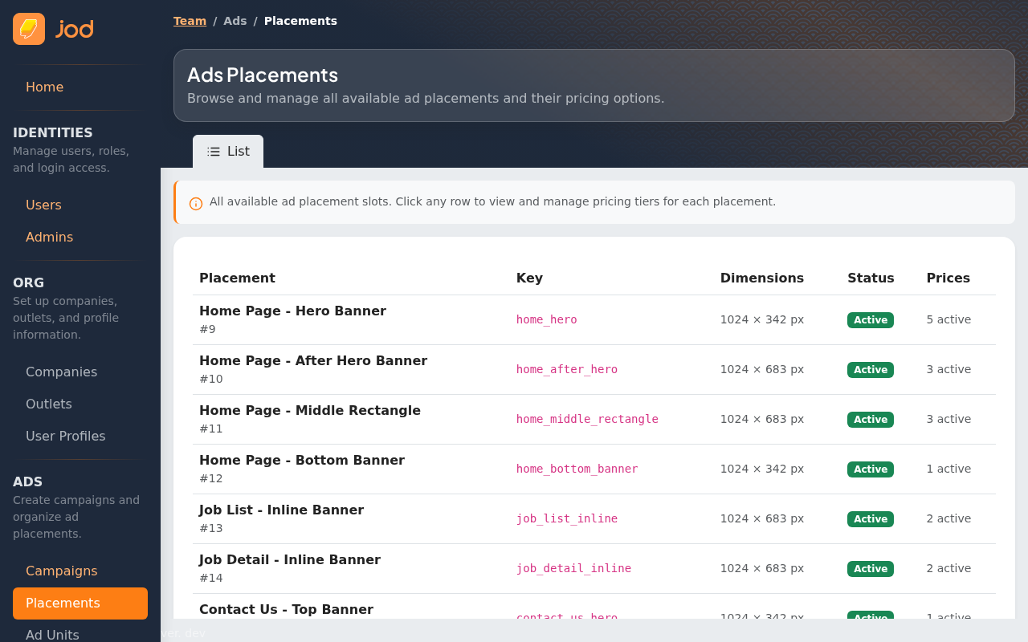This screenshot has width=1028, height=642.
Task: Click the job_detail_inline key link
Action: click(x=573, y=568)
